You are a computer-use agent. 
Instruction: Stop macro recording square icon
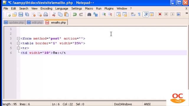tap(166, 14)
